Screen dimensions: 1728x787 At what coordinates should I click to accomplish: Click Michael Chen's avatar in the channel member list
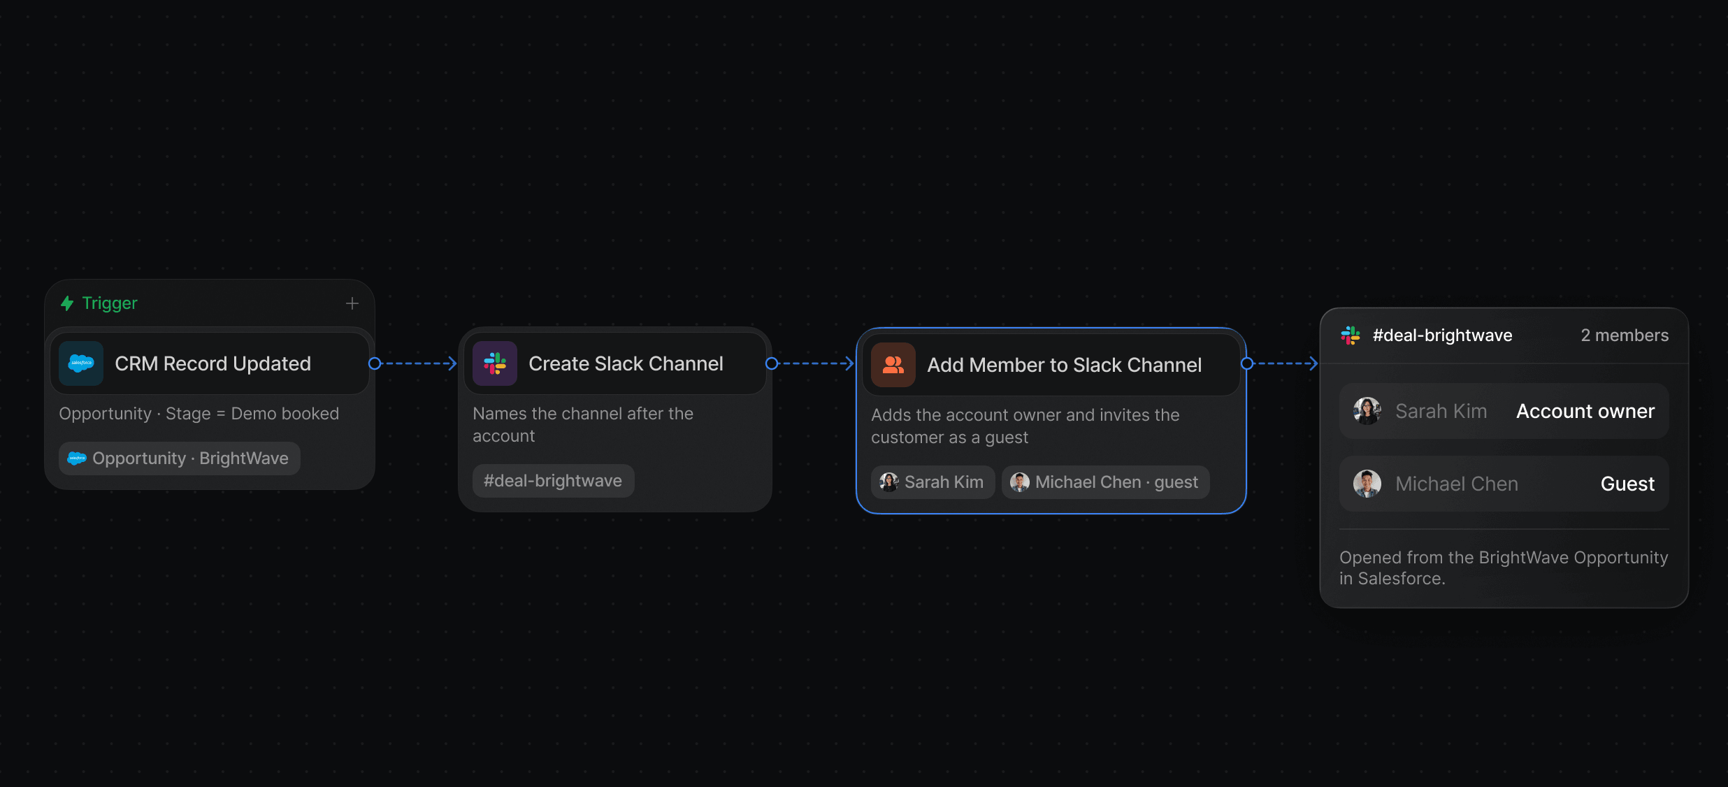click(1367, 484)
